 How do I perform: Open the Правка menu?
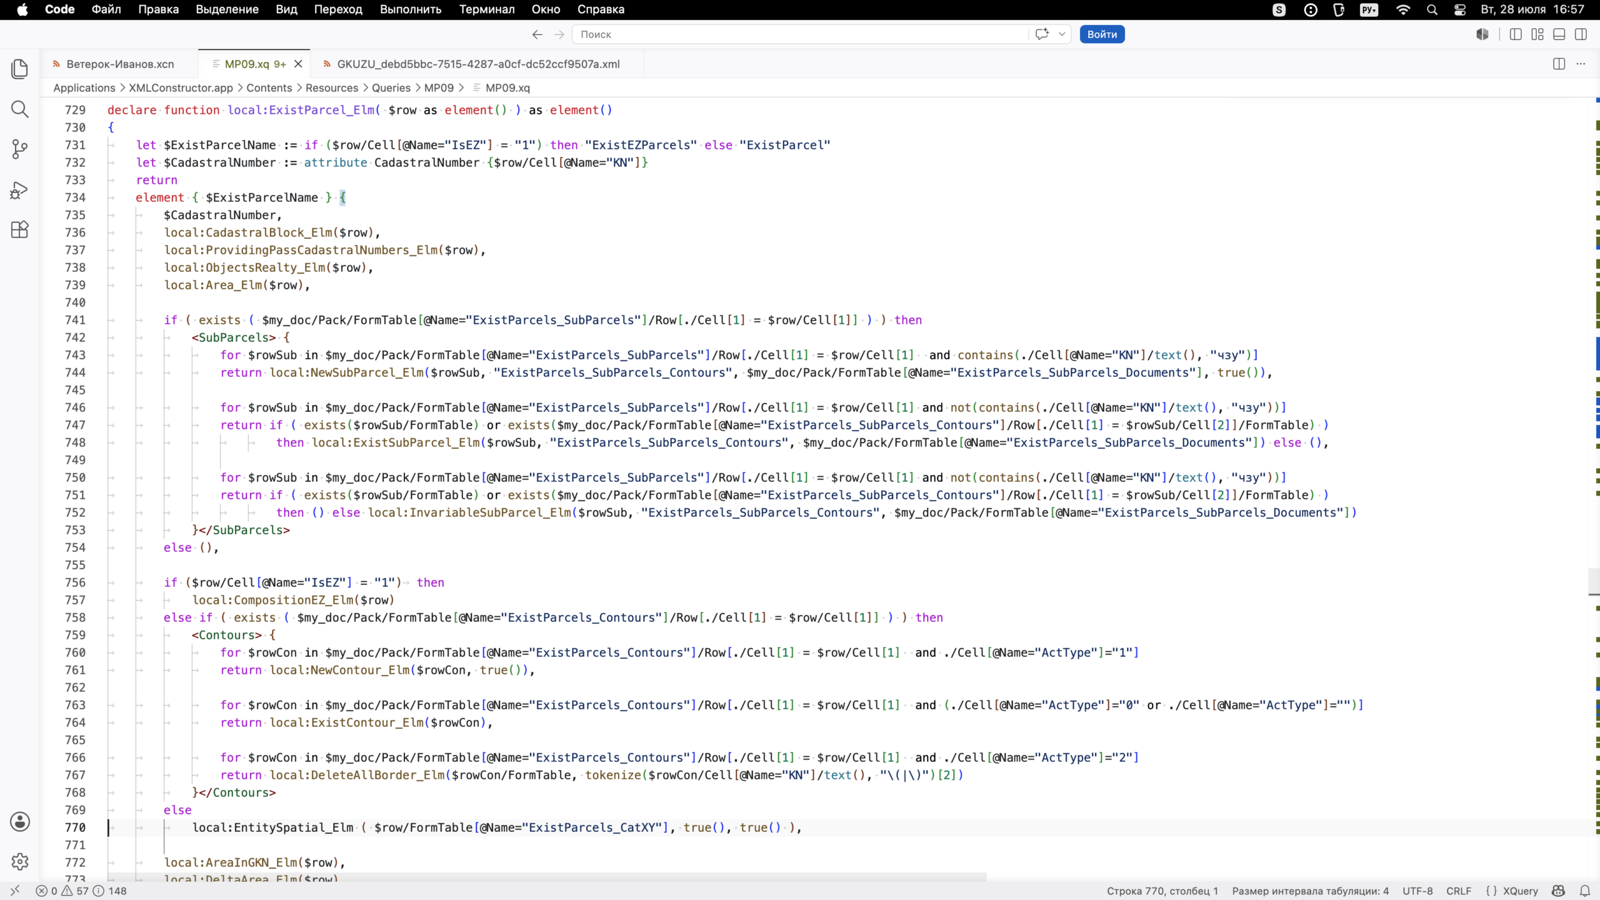tap(158, 9)
